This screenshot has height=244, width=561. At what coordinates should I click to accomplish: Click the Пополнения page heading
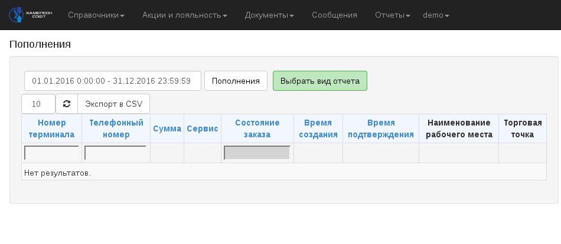[x=40, y=44]
